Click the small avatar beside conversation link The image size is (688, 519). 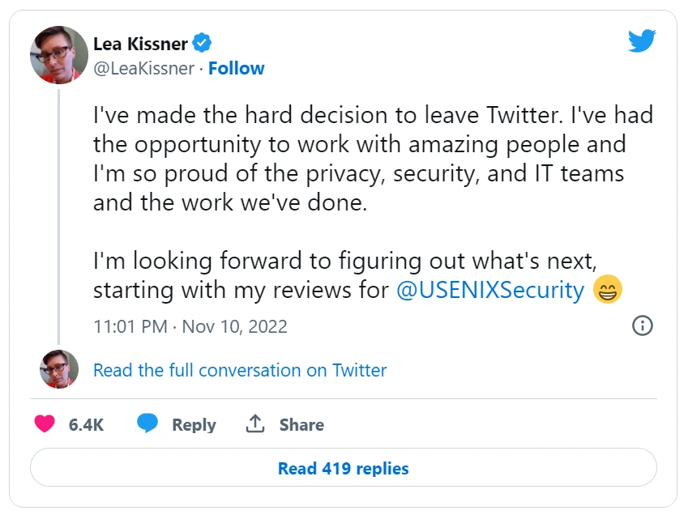(59, 370)
